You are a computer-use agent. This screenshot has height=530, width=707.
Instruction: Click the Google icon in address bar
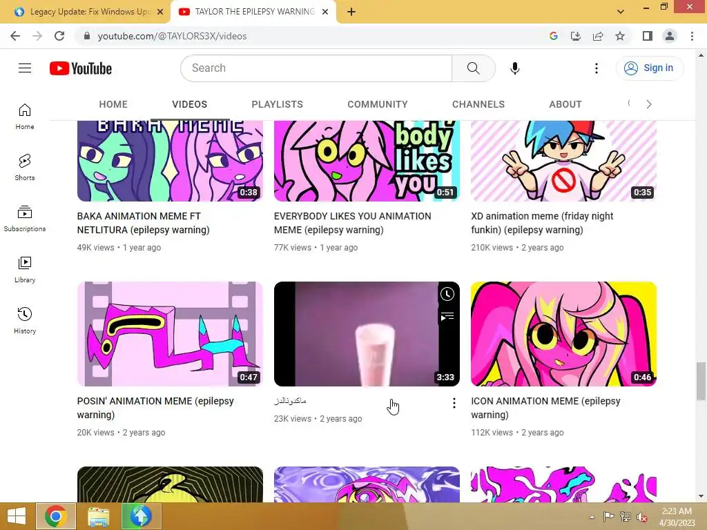click(x=553, y=36)
